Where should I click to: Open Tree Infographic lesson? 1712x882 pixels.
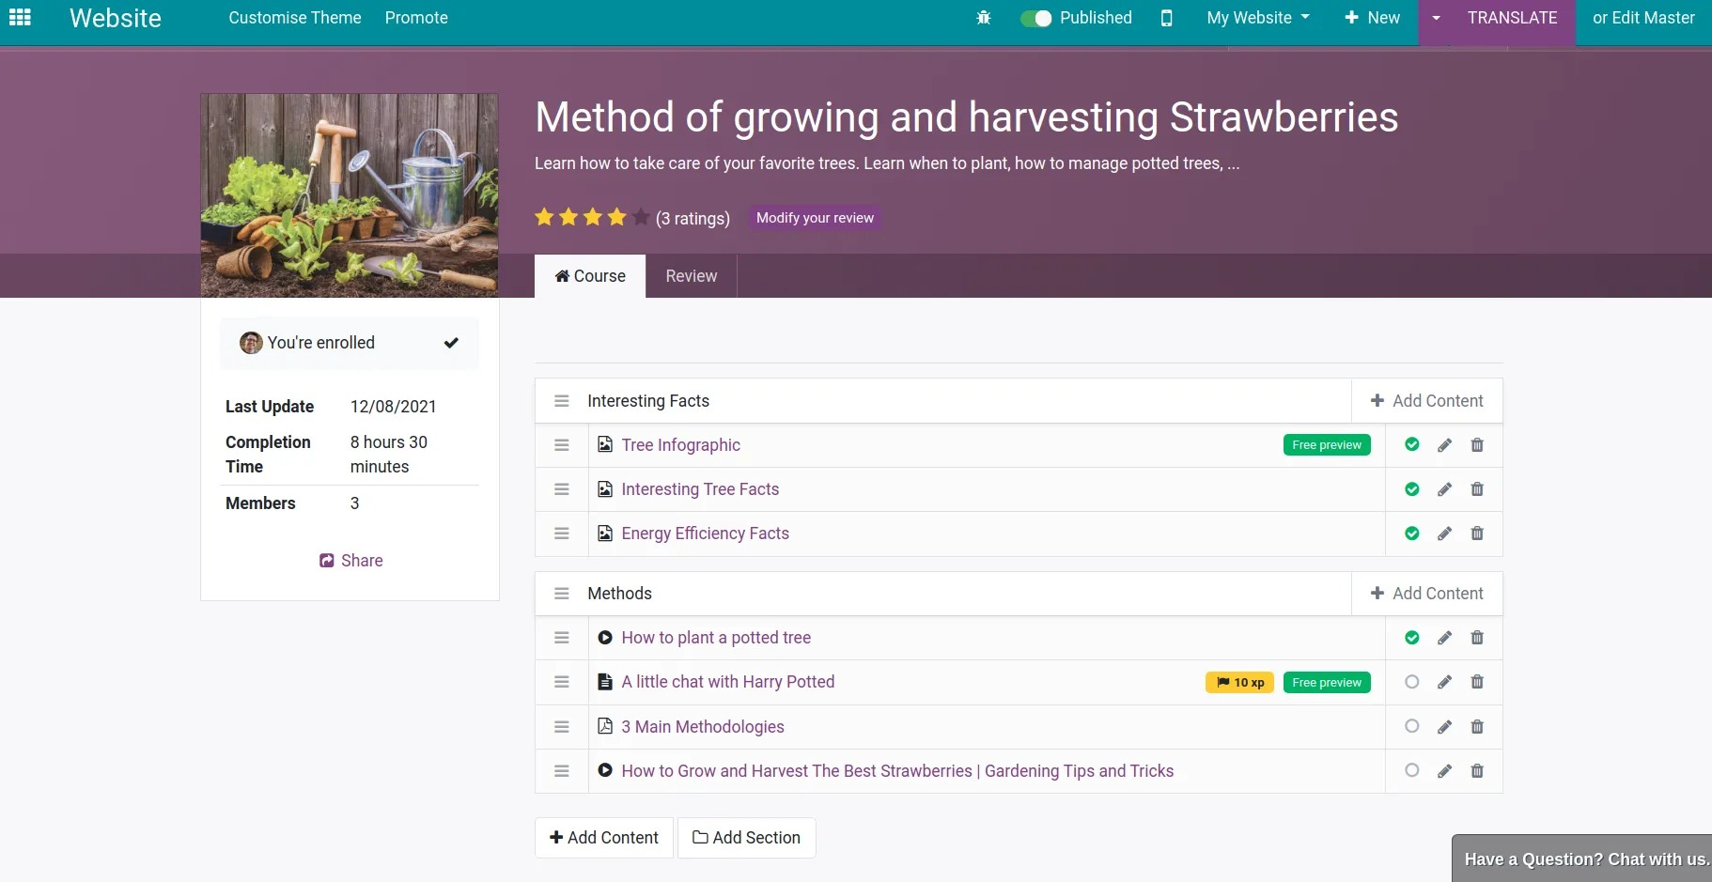click(680, 445)
